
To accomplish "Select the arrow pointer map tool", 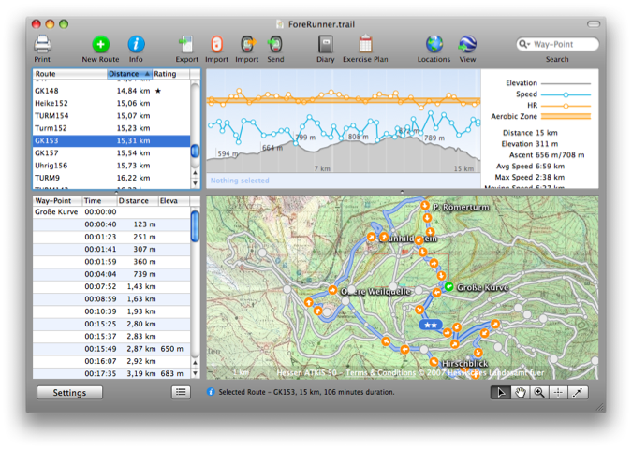I will tap(501, 393).
